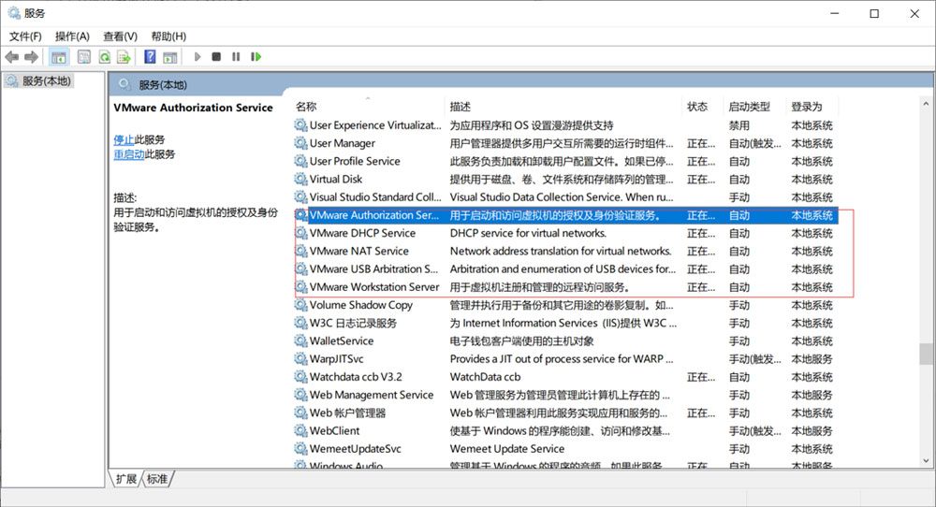The height and width of the screenshot is (507, 936).
Task: Select the W3C 日志记录服务 row
Action: click(566, 323)
